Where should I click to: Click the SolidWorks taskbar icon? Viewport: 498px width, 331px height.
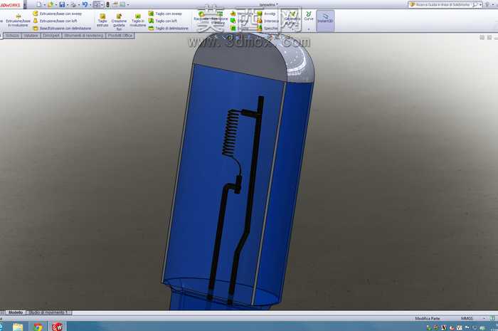click(58, 327)
